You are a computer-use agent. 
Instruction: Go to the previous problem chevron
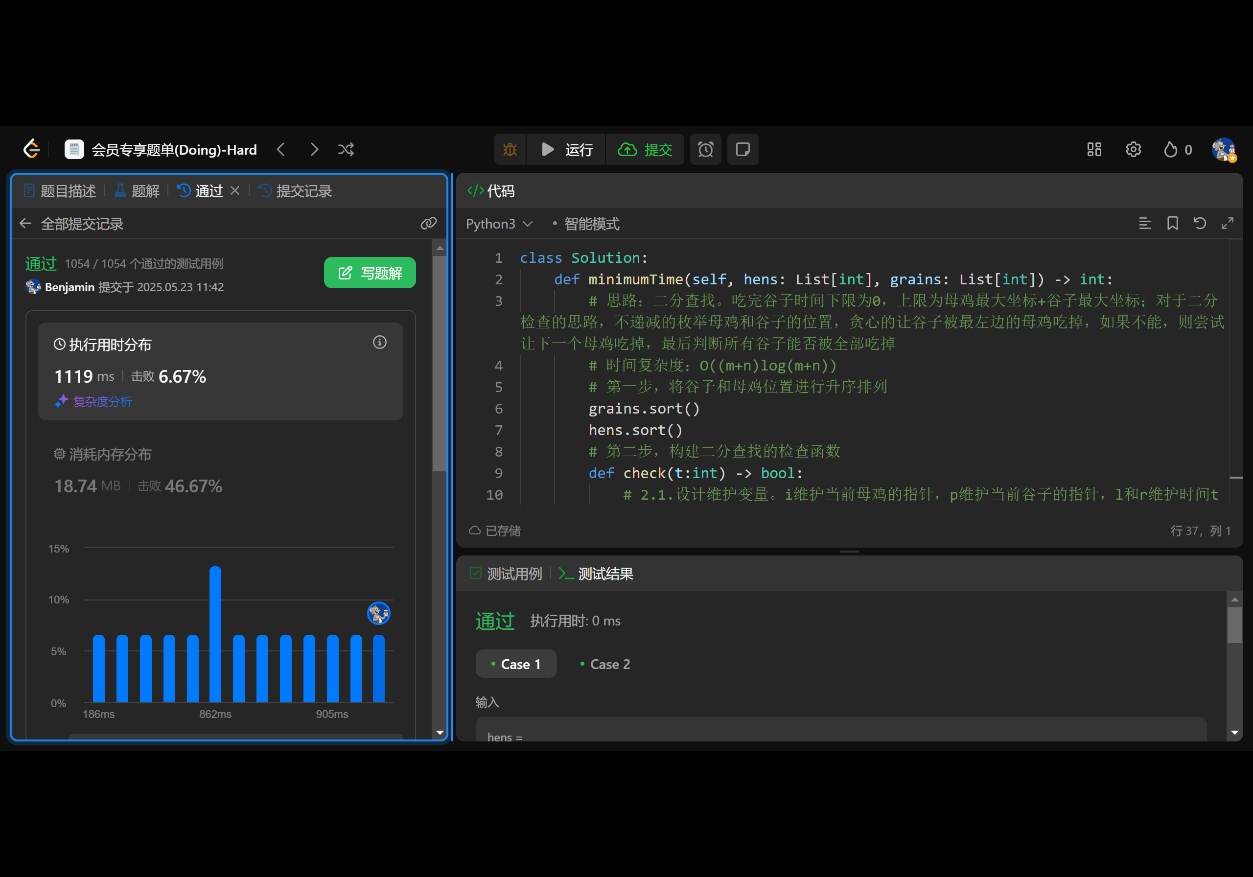coord(281,149)
